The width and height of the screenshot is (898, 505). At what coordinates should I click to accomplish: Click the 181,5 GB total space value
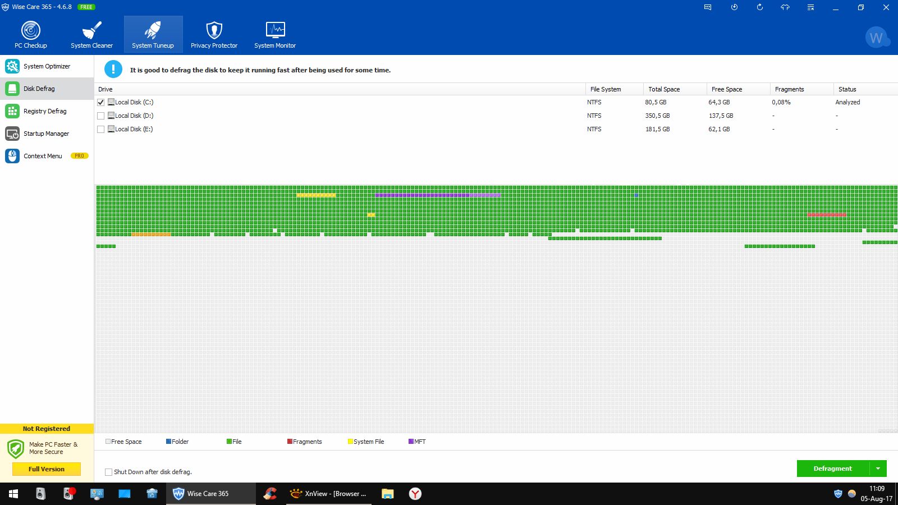coord(657,129)
